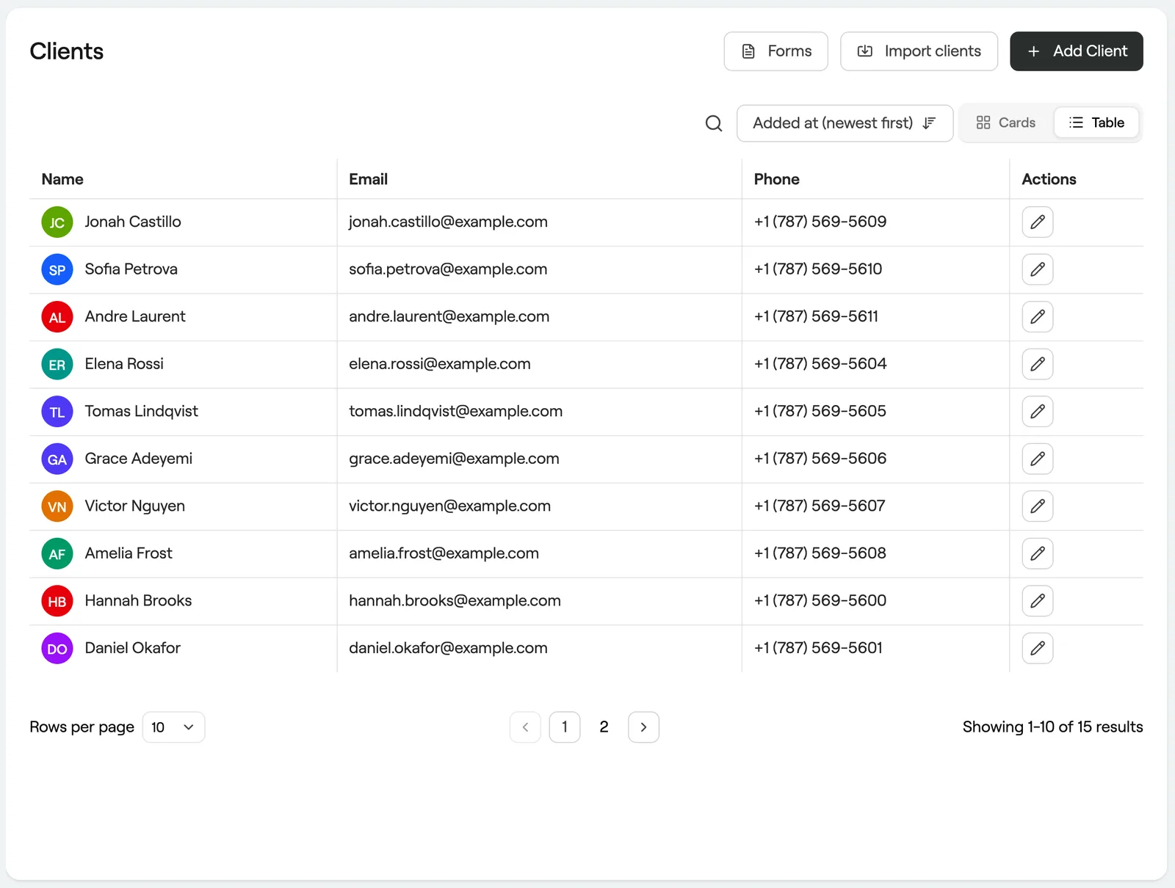1175x888 pixels.
Task: Click the SP avatar circle
Action: (57, 270)
